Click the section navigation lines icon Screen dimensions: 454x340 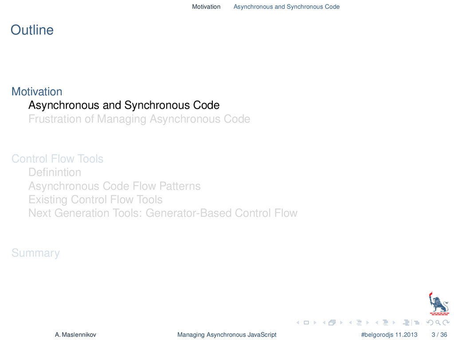click(385, 323)
